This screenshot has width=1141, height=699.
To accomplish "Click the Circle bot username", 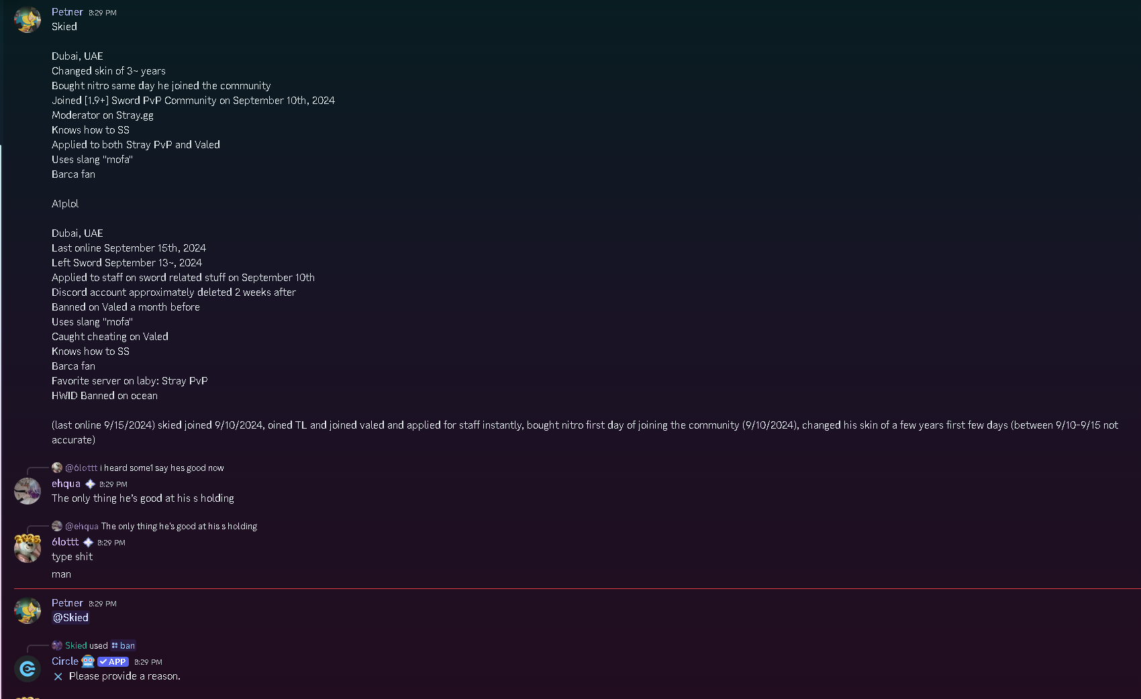I will pos(65,661).
